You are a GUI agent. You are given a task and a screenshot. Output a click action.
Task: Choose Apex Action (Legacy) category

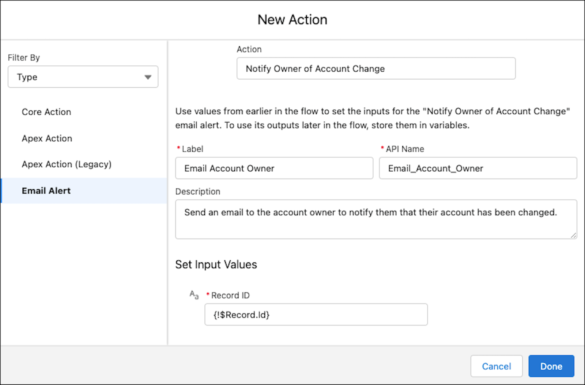67,164
